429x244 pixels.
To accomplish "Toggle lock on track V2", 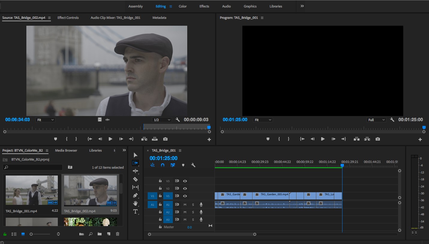I will (x=160, y=188).
